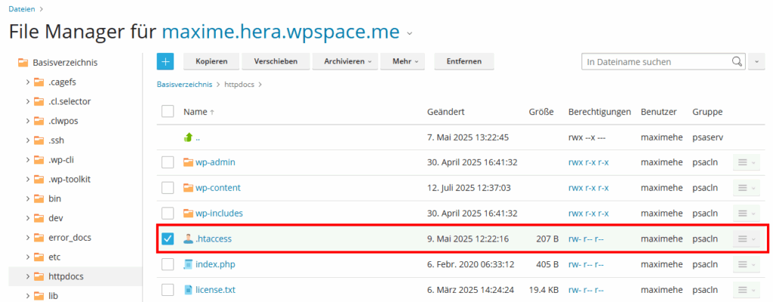Open the Dateien breadcrumb link
Image resolution: width=773 pixels, height=302 pixels.
pos(22,8)
